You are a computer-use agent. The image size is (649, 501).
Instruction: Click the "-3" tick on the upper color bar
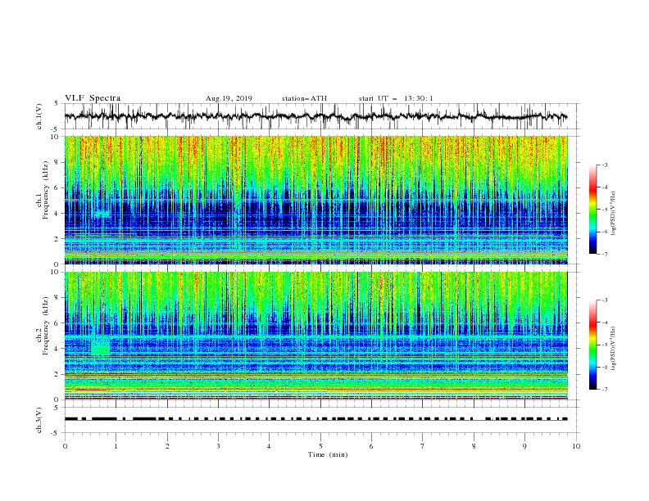tap(604, 165)
